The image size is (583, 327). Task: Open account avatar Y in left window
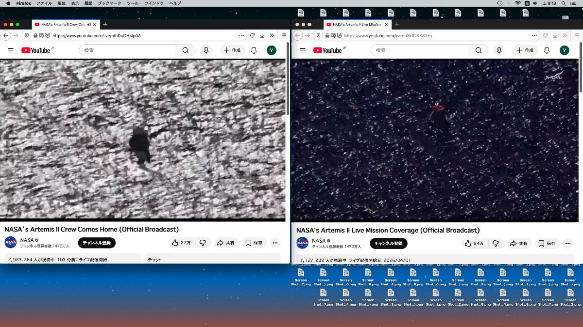point(272,50)
